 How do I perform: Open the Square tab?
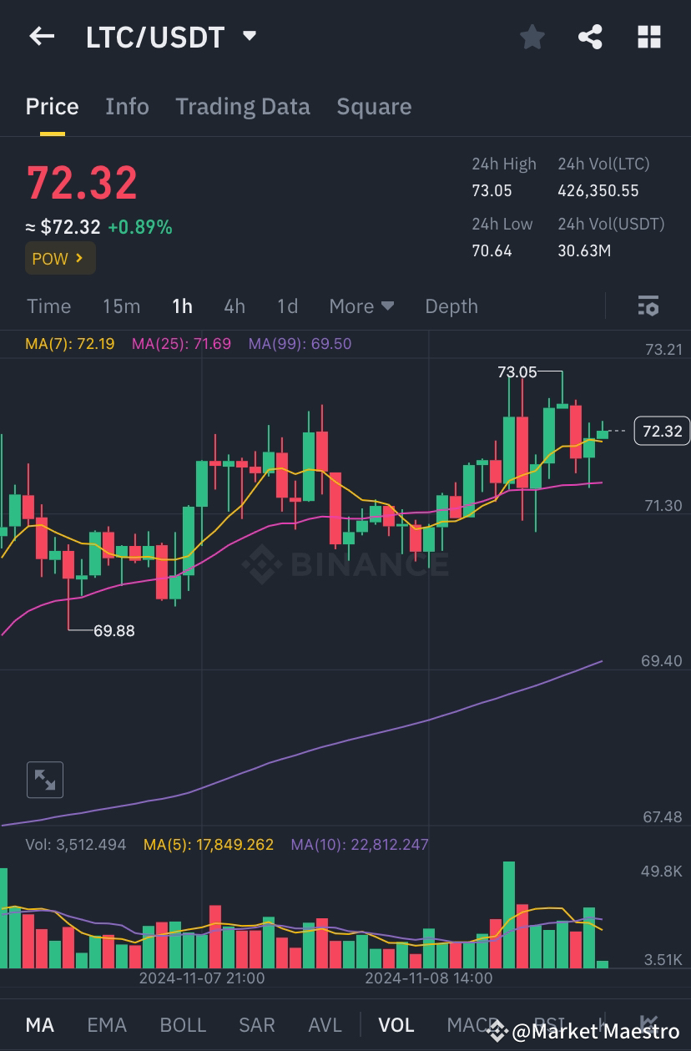click(x=374, y=106)
